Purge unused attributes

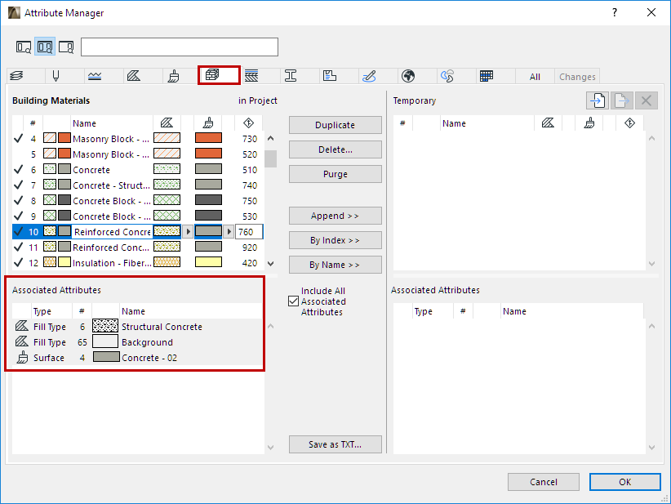335,174
